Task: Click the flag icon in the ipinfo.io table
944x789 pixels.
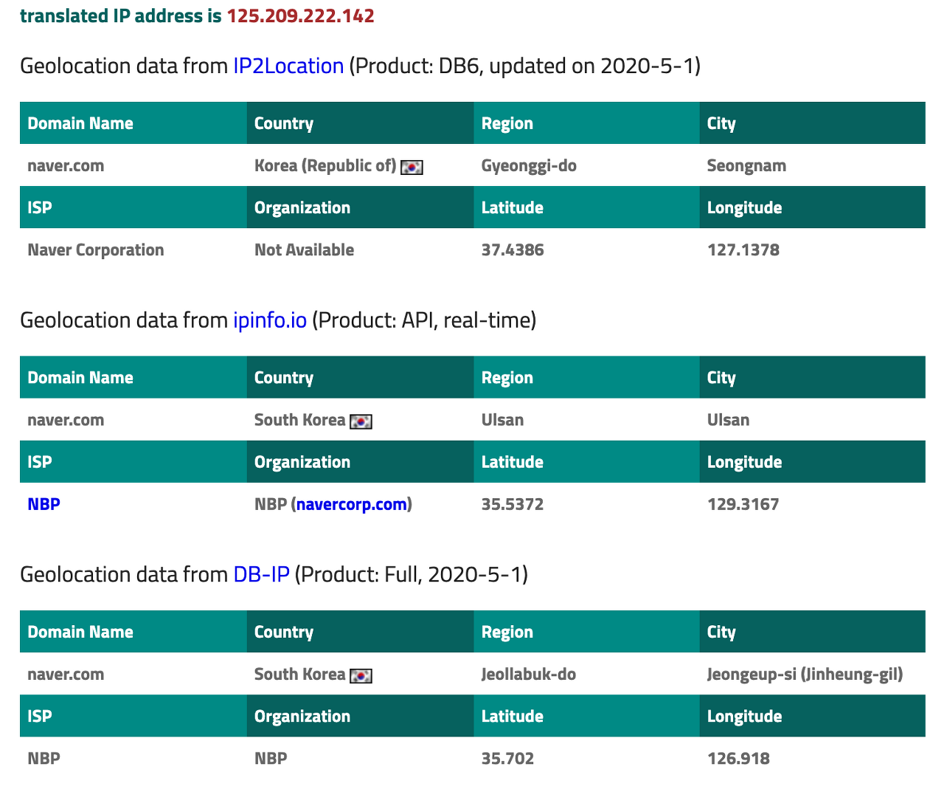Action: click(361, 421)
